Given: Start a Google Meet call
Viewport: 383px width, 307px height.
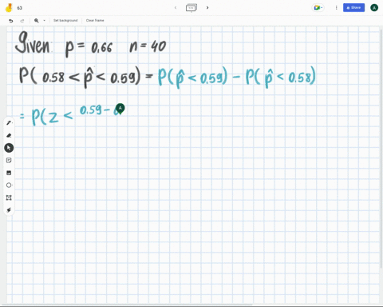Looking at the screenshot, I should click(318, 8).
